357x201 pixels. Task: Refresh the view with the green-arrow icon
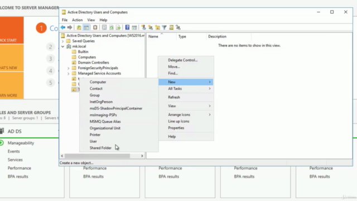[112, 27]
